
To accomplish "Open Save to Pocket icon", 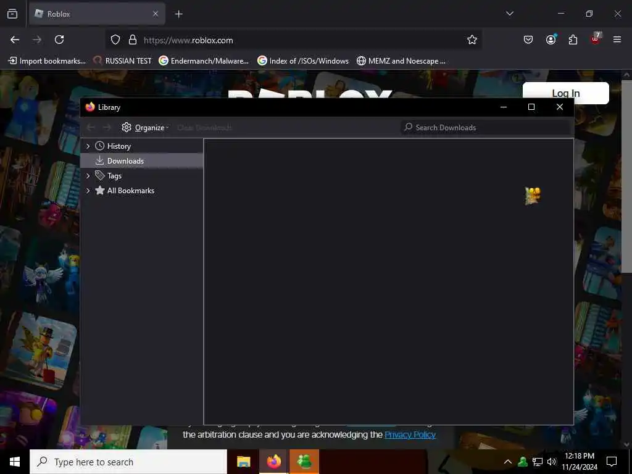I will [528, 39].
